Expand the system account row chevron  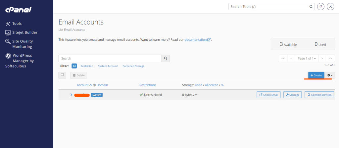71,95
